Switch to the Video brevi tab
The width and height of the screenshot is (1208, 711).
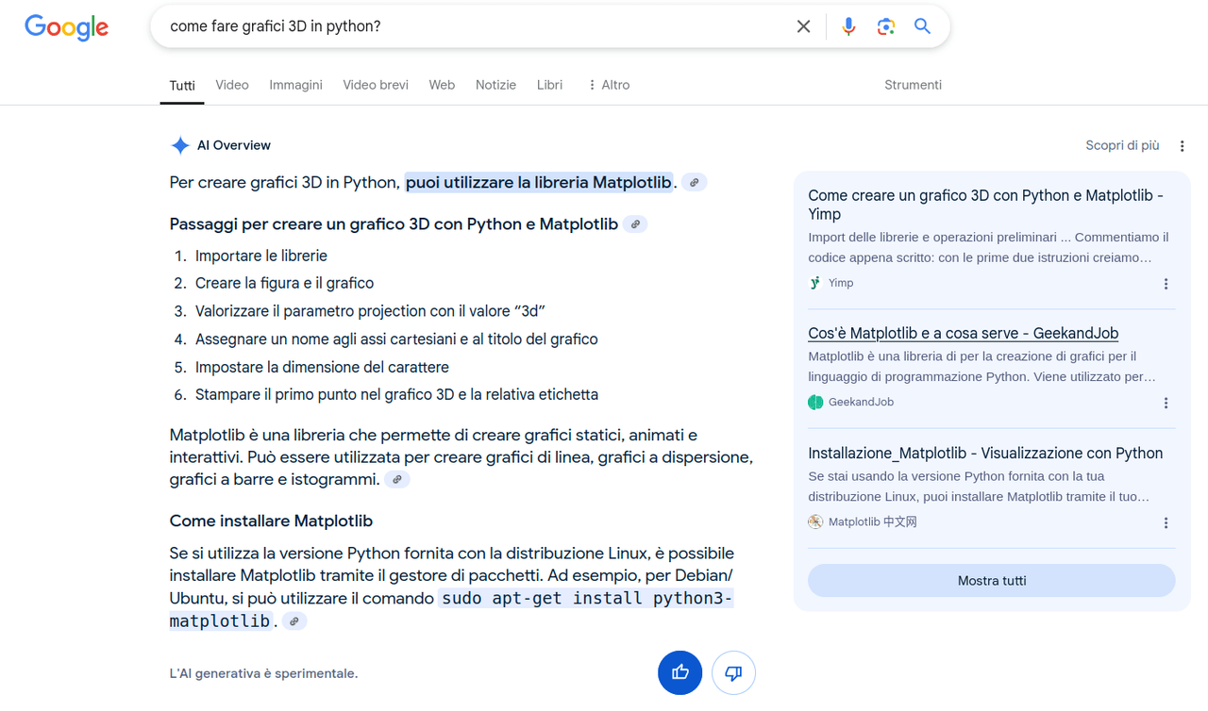click(x=376, y=85)
